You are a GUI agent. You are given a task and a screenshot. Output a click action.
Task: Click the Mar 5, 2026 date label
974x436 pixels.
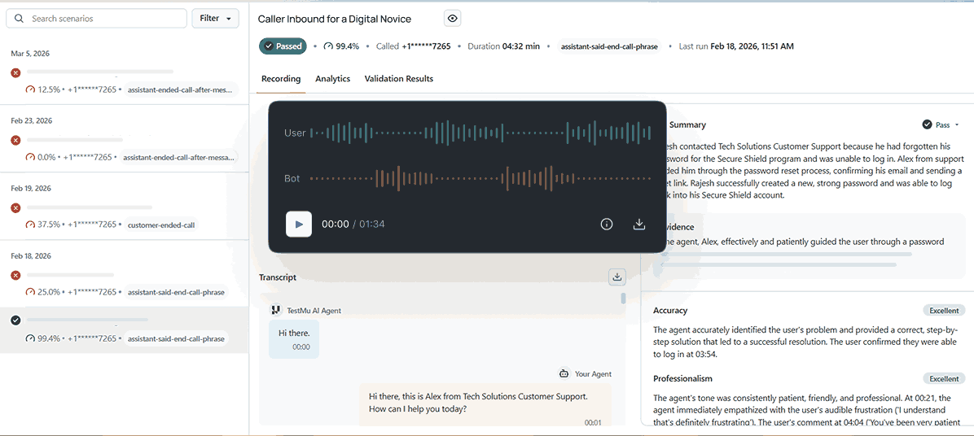coord(30,54)
